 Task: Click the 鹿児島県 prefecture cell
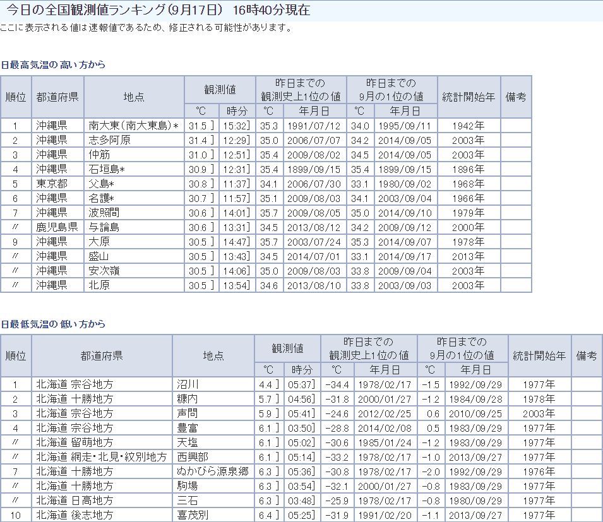pyautogui.click(x=56, y=227)
